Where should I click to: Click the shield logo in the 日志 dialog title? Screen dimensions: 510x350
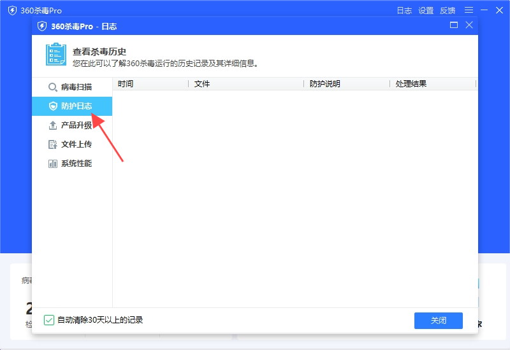click(x=42, y=26)
